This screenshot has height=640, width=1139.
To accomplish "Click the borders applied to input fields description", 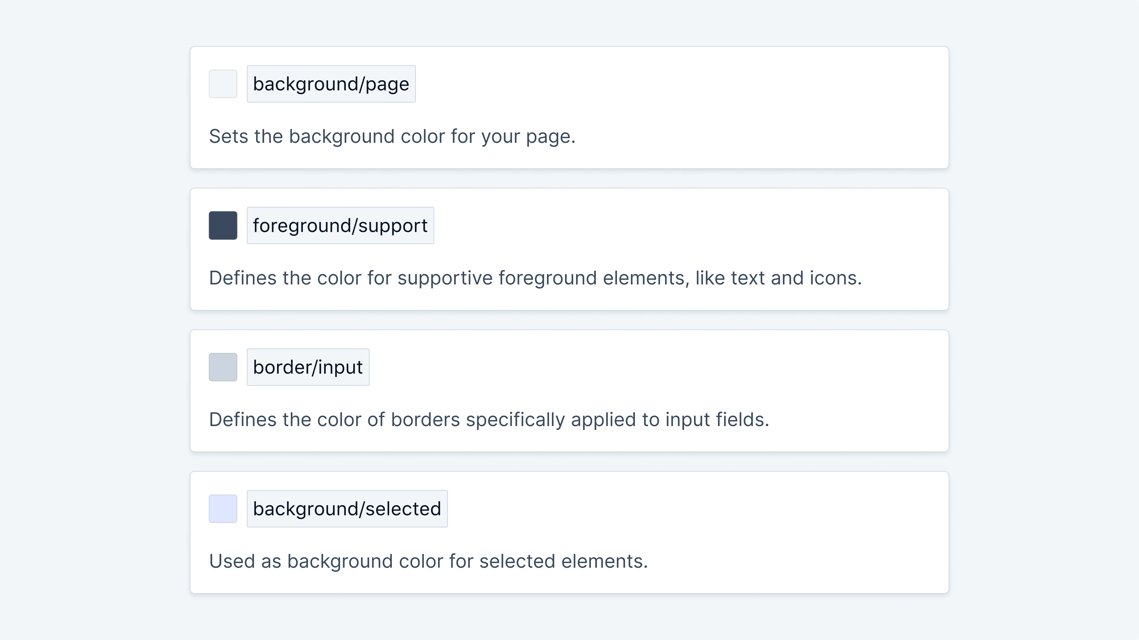I will [x=489, y=420].
